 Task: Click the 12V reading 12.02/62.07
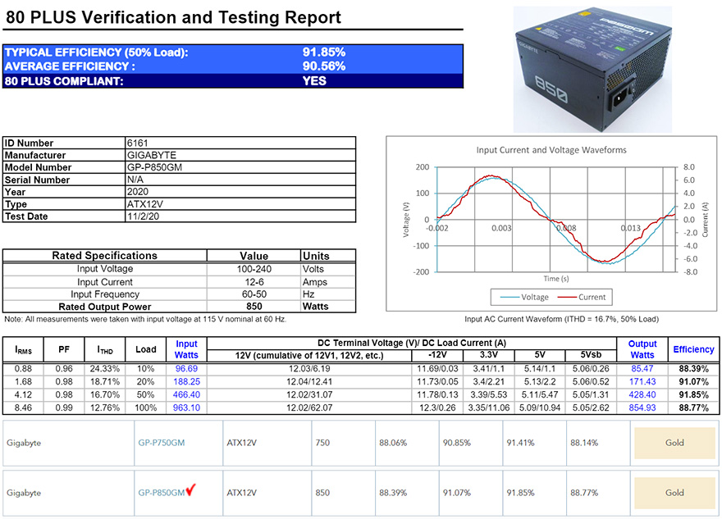(309, 407)
